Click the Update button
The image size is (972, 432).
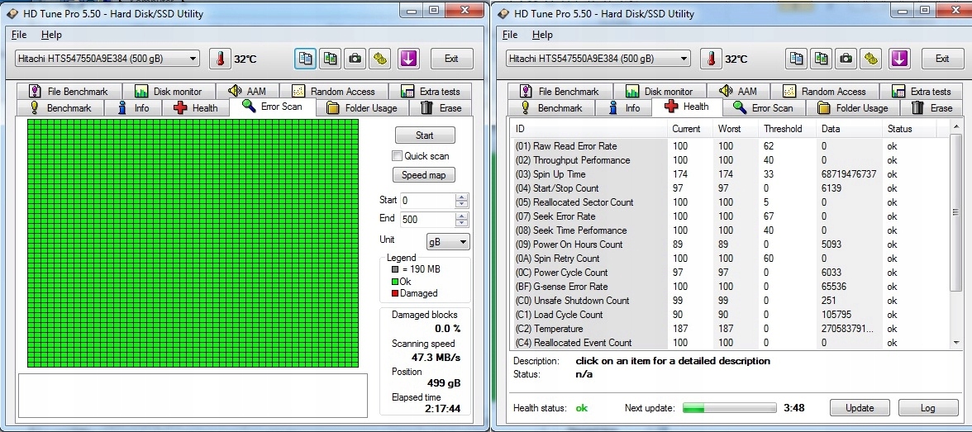(860, 408)
